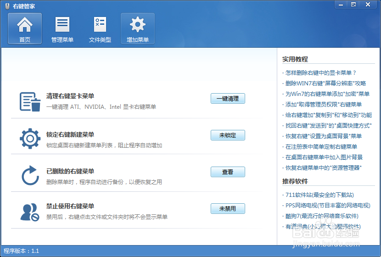Image resolution: width=381 pixels, height=257 pixels.
Task: Switch to the 管理菜单 tab
Action: point(62,28)
